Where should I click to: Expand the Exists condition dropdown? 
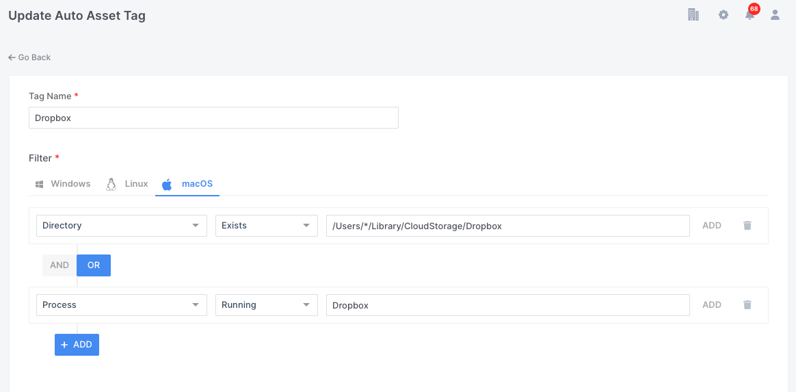(266, 226)
